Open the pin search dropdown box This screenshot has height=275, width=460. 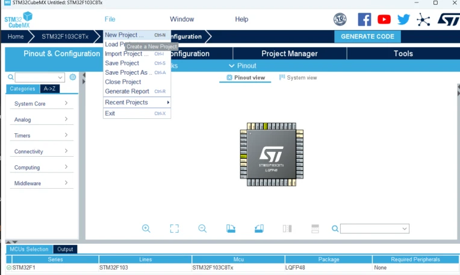375,229
